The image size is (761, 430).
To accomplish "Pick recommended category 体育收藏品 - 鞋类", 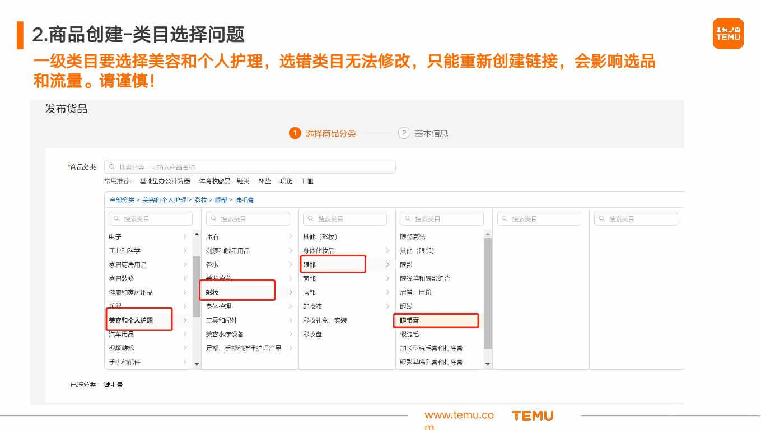I will [225, 181].
